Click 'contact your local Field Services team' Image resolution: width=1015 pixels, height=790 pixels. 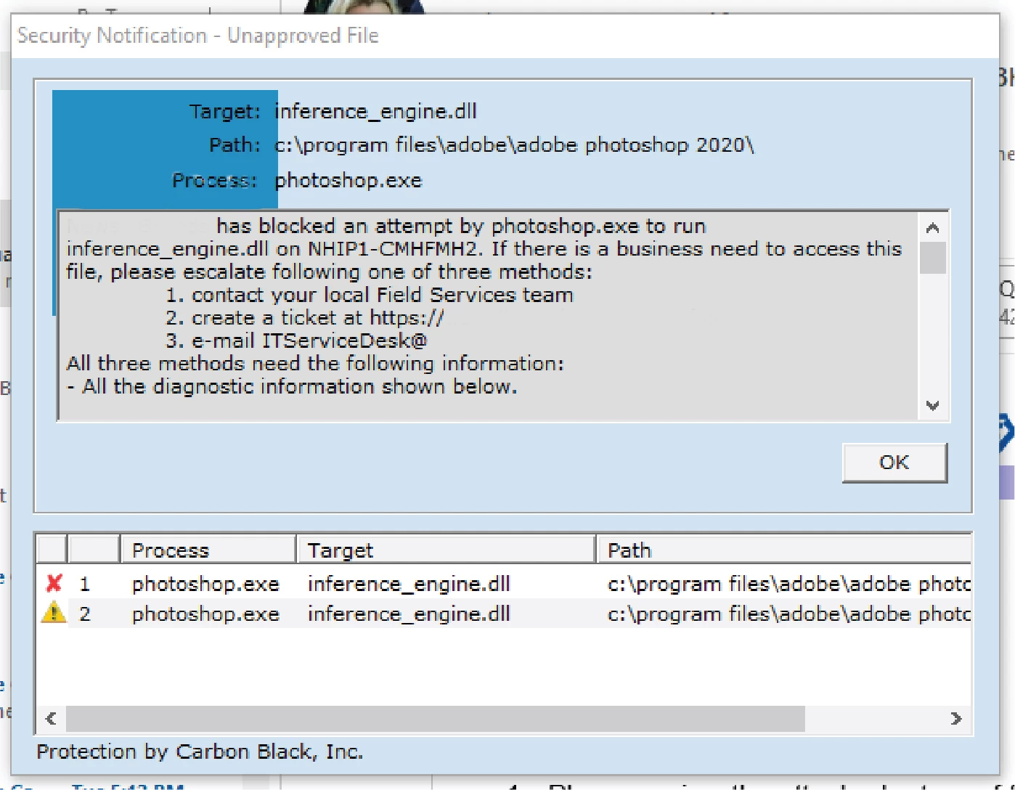370,295
